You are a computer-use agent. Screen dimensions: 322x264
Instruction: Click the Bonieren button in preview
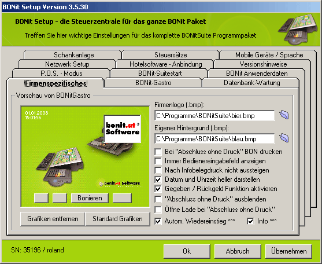pyautogui.click(x=90, y=198)
